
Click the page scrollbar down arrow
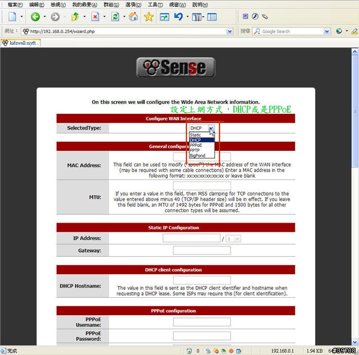(x=355, y=342)
